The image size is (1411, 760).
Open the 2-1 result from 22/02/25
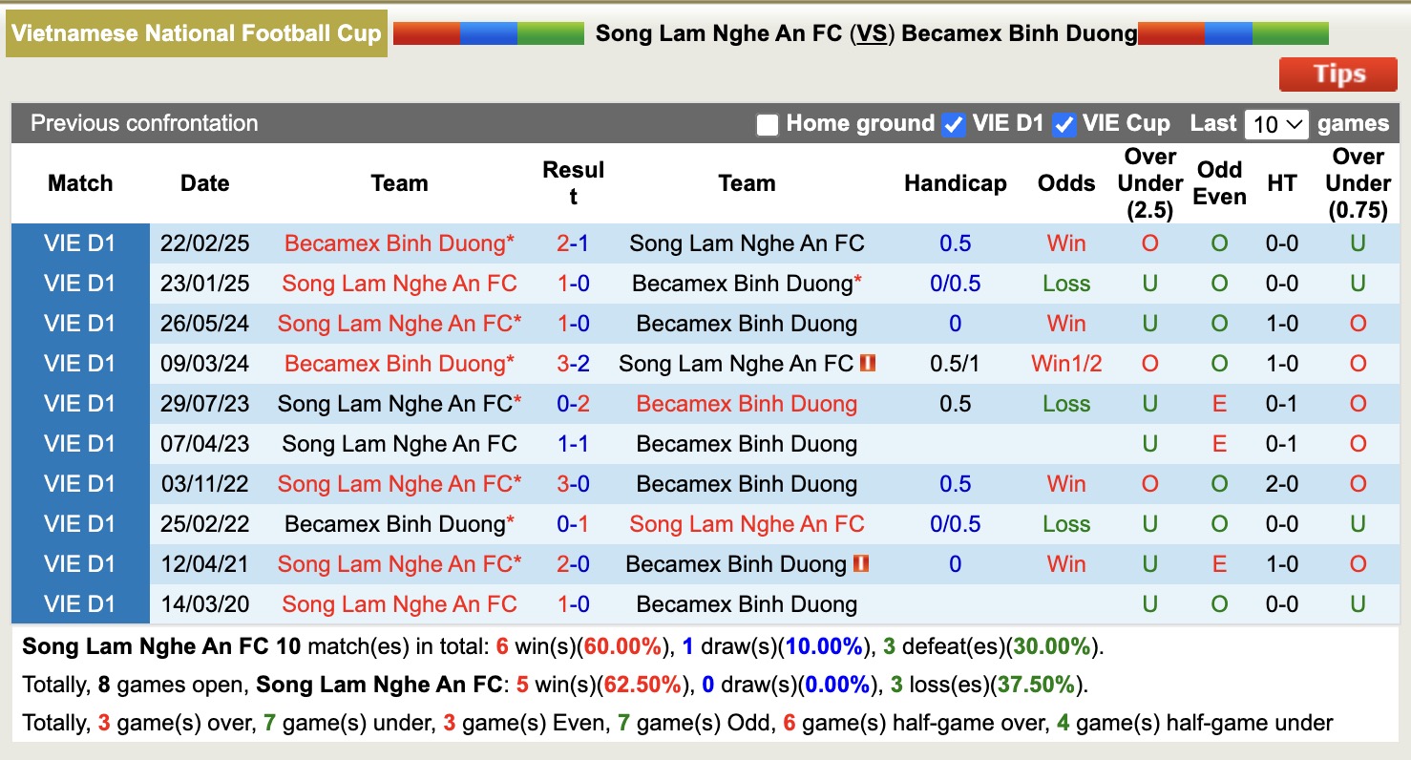573,243
